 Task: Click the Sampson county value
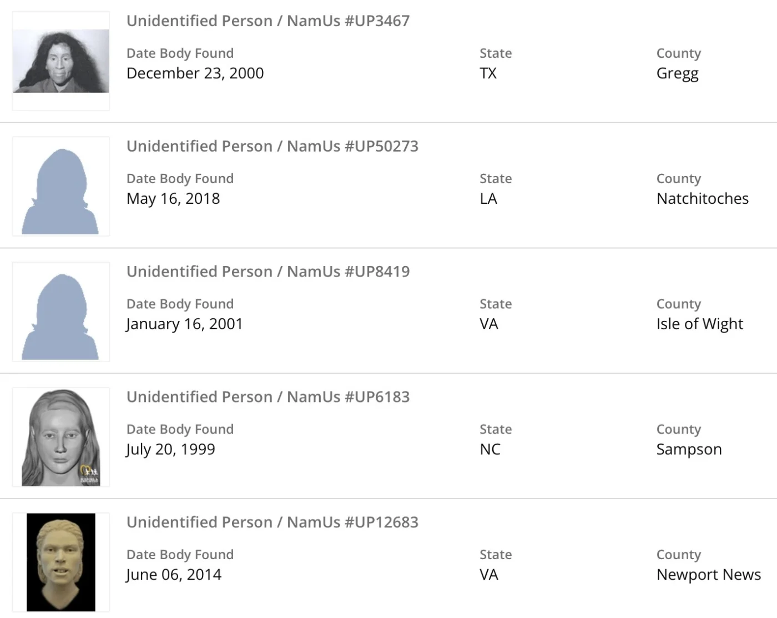pyautogui.click(x=689, y=449)
